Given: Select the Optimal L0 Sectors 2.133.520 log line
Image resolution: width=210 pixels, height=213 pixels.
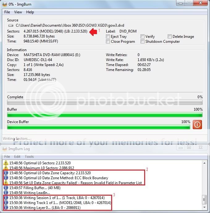Looking at the screenshot, I should tap(40, 163).
